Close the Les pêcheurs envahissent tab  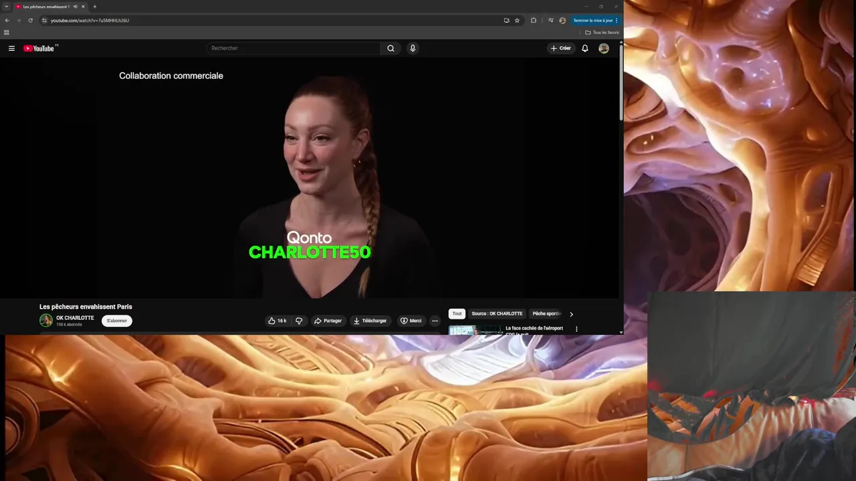click(x=83, y=7)
